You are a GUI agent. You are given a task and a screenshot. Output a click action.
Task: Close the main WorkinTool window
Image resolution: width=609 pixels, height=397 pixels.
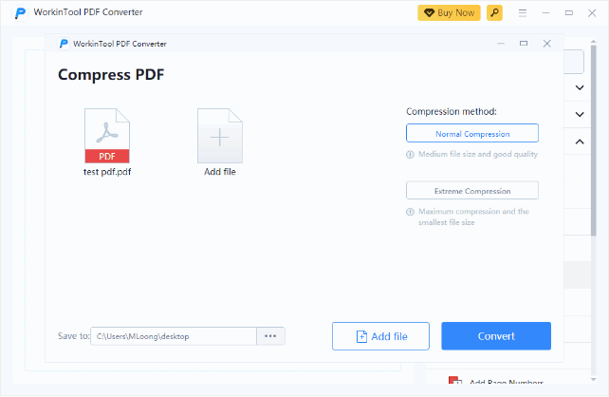click(592, 13)
